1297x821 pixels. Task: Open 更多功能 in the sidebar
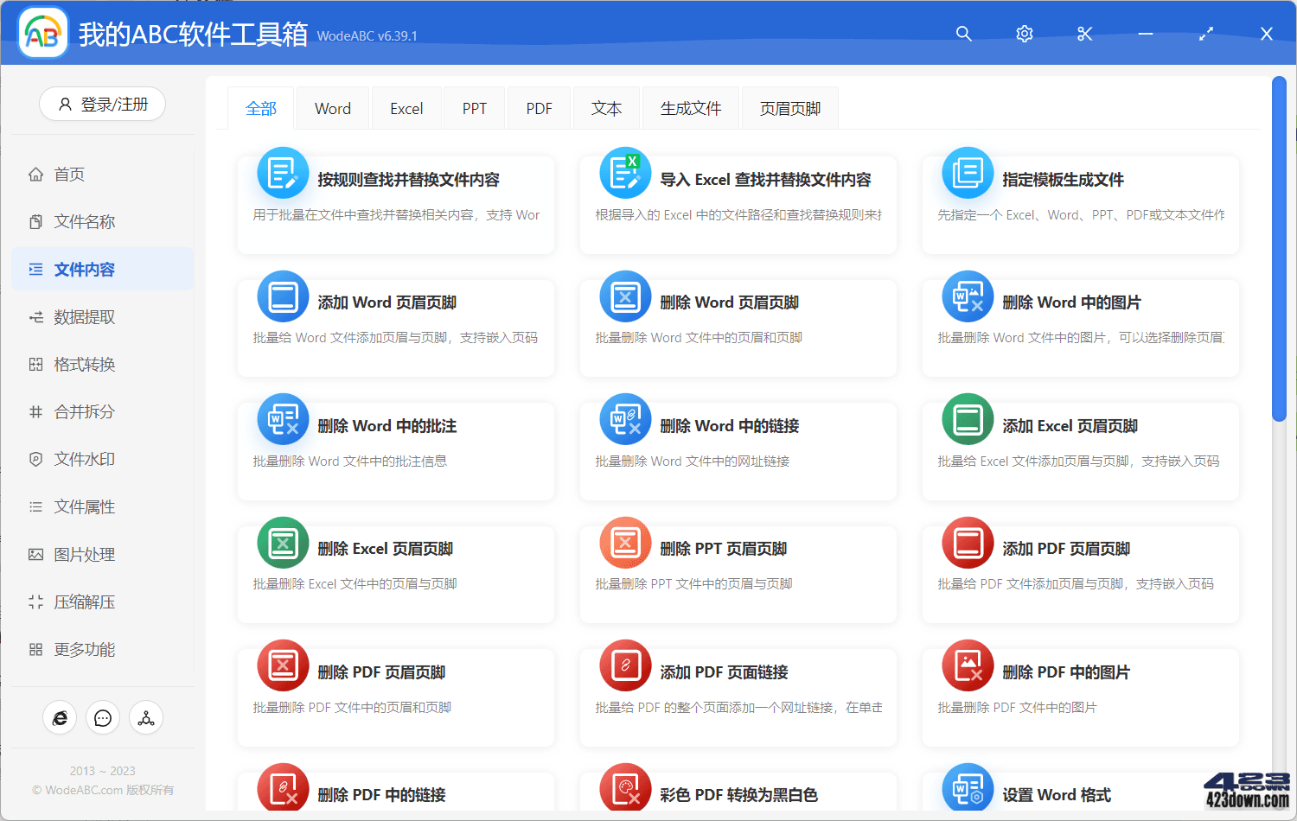(x=81, y=649)
